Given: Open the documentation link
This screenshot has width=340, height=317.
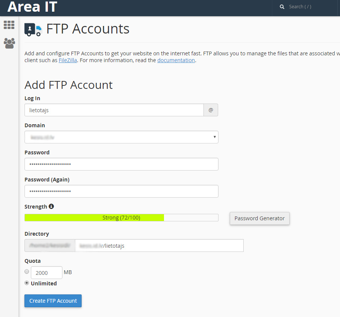Looking at the screenshot, I should 176,60.
